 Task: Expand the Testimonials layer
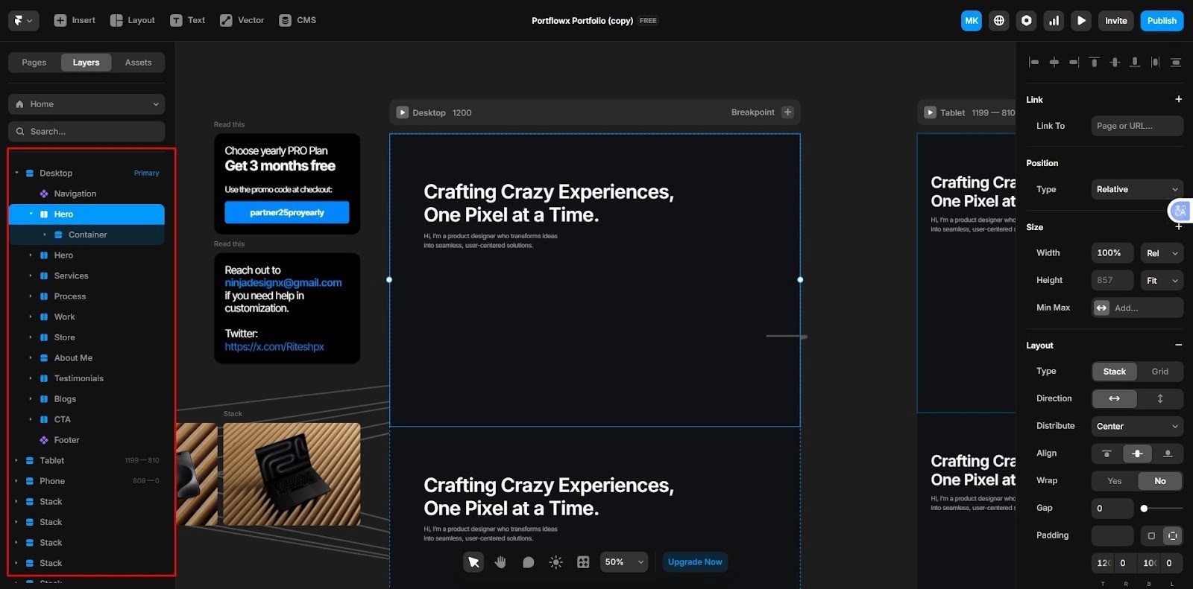tap(31, 378)
